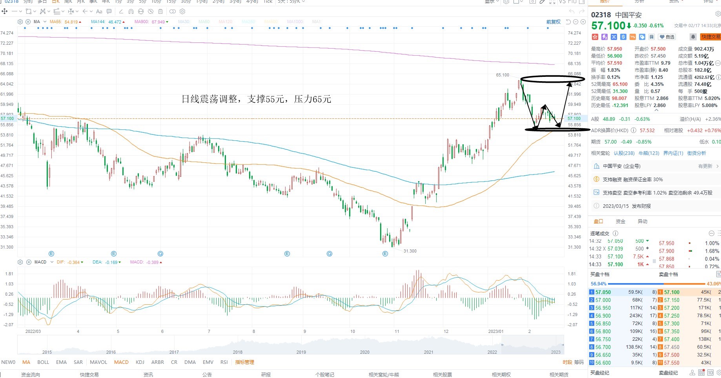Open more options ellipsis in 逐笔成交
This screenshot has height=378, width=721.
(x=712, y=233)
